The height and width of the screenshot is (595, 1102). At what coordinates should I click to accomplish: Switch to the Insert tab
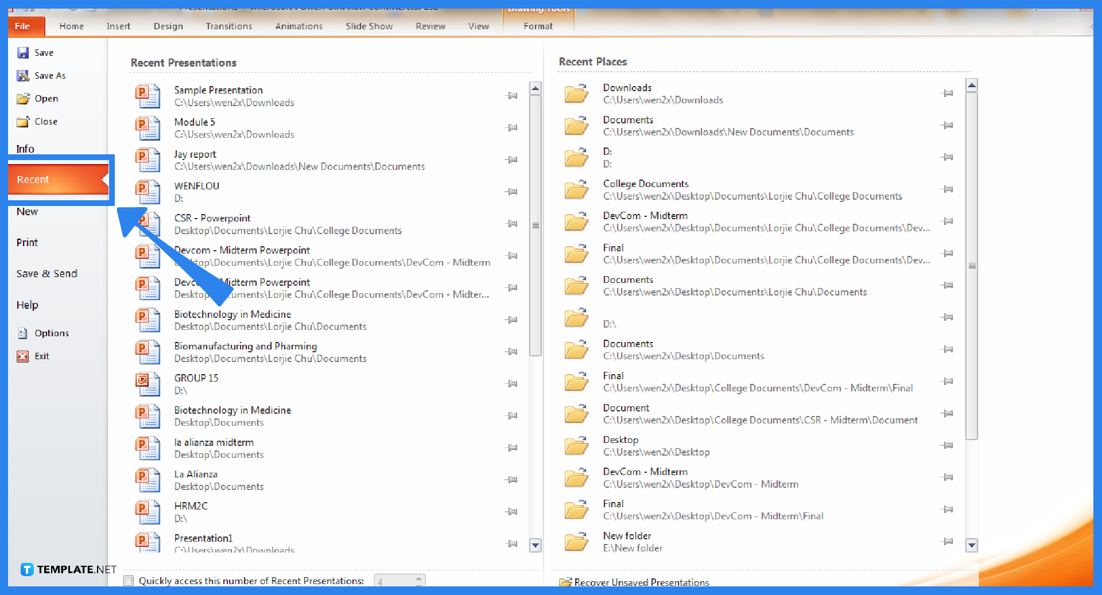[x=118, y=26]
